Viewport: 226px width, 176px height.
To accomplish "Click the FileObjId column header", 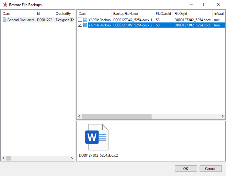I will [x=181, y=14].
